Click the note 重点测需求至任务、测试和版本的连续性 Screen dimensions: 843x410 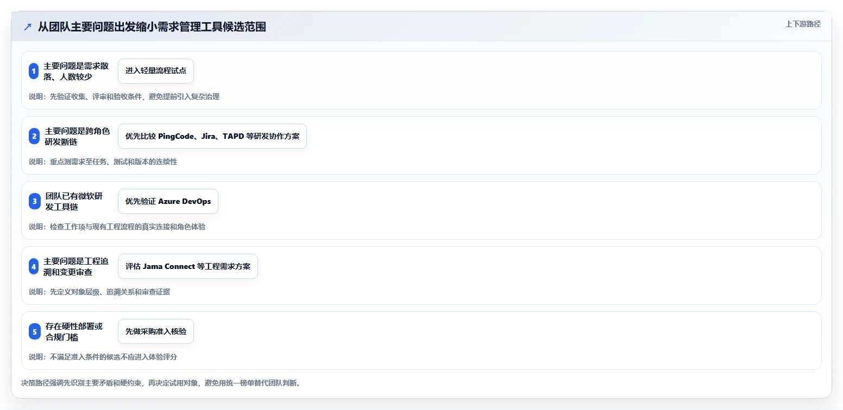pos(103,162)
